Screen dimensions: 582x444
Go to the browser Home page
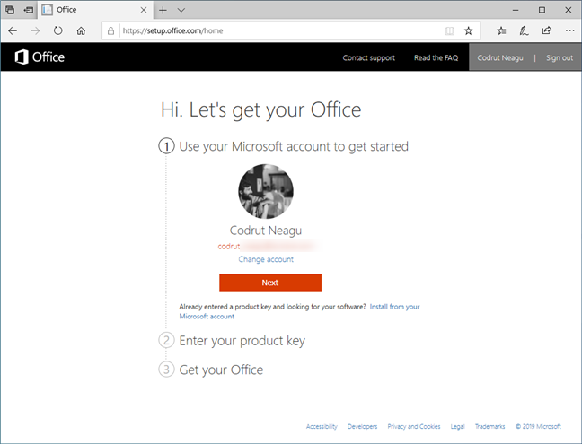coord(82,30)
